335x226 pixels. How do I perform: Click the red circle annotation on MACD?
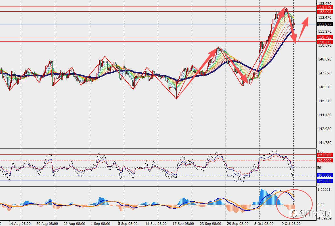coord(294,204)
